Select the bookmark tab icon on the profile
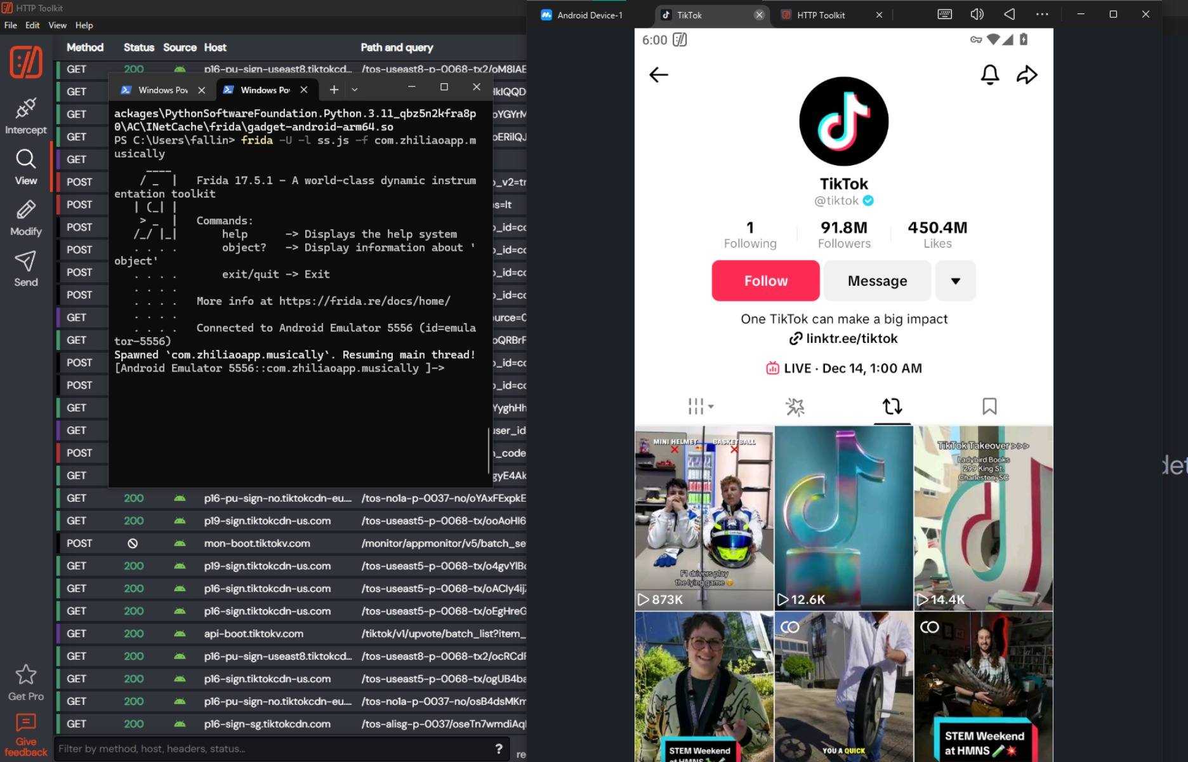 coord(990,405)
